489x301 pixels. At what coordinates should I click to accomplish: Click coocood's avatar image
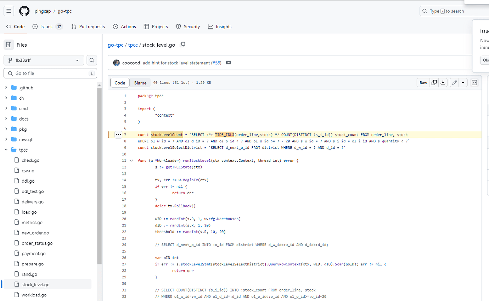pos(116,63)
